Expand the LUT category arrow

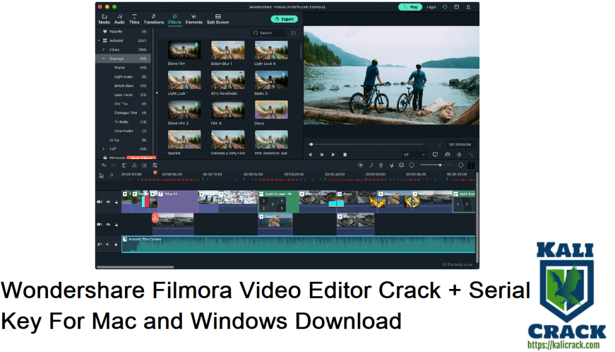click(103, 149)
